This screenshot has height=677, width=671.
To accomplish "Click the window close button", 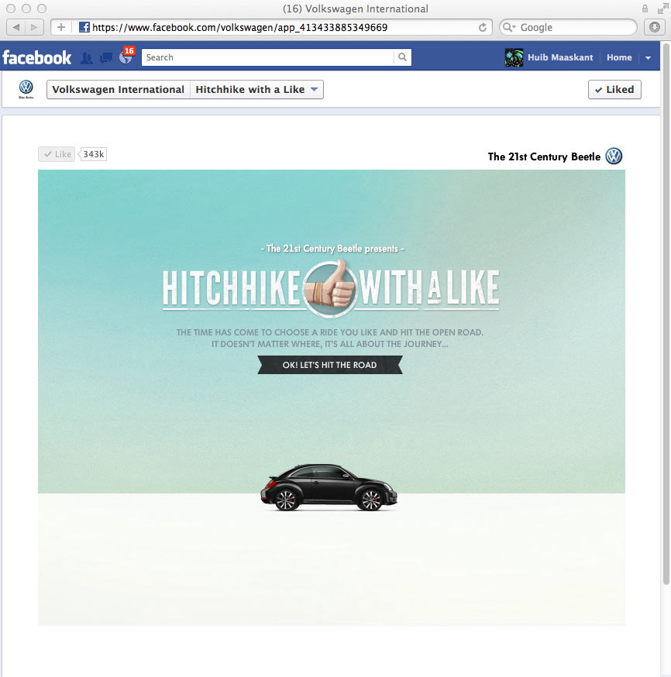I will click(11, 9).
